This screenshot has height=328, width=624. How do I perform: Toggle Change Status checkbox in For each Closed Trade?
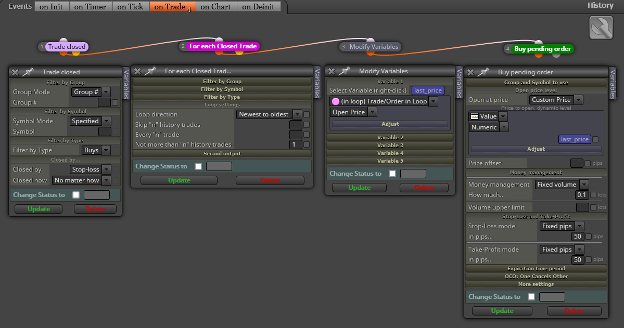coord(198,166)
